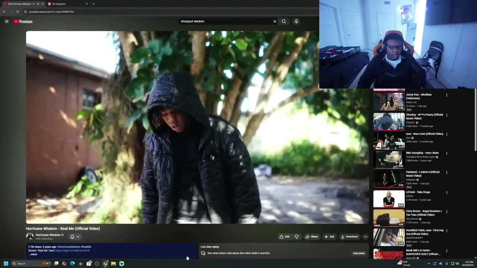Open a new browser tab
Screen dimensions: 477x268
tap(94, 4)
